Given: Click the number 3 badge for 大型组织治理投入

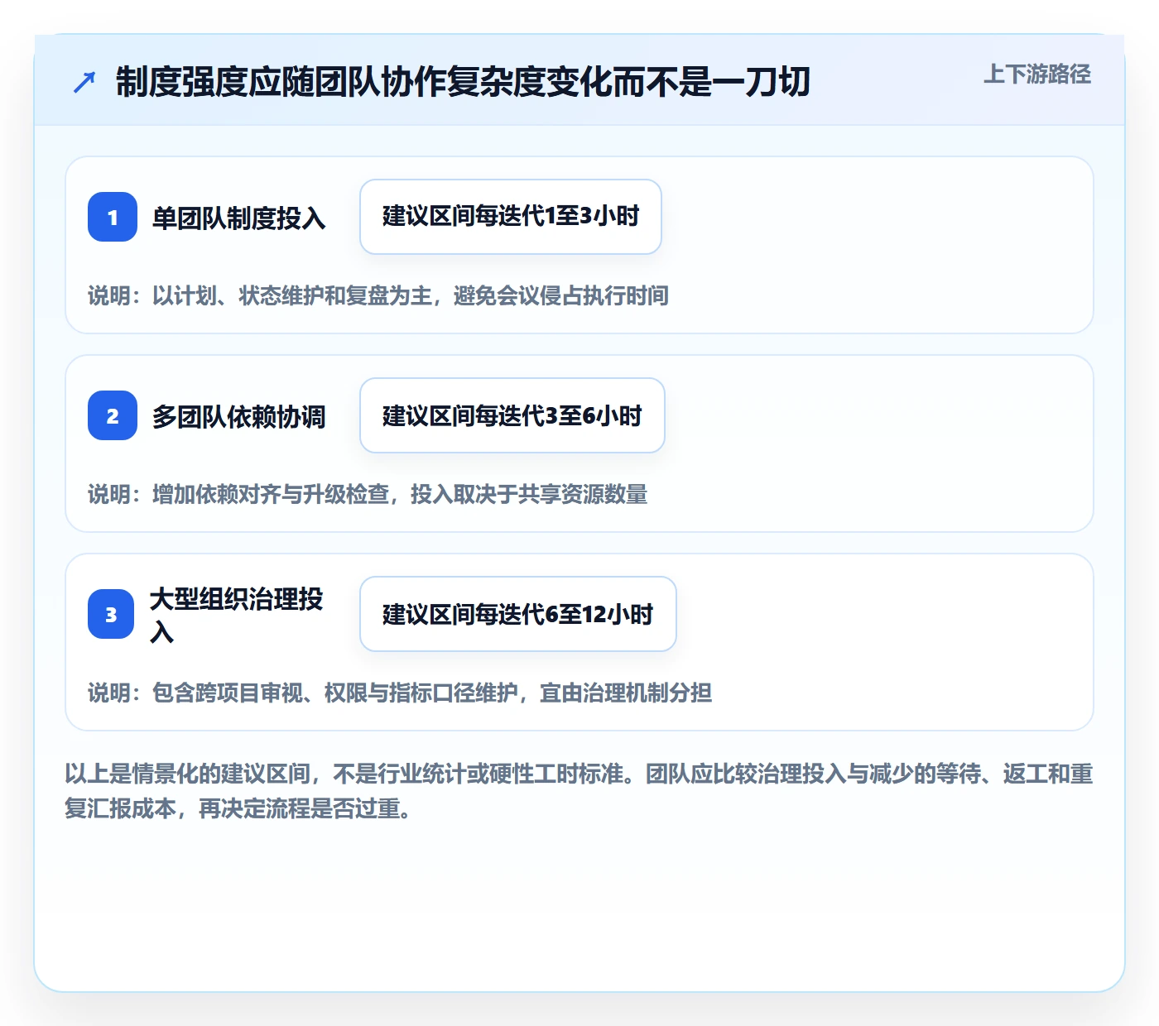Looking at the screenshot, I should (111, 614).
